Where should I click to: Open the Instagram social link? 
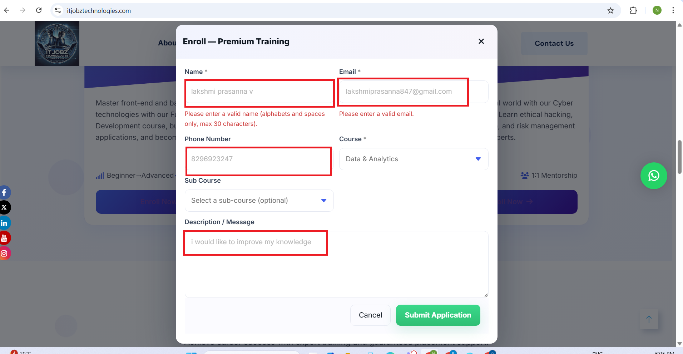(5, 254)
